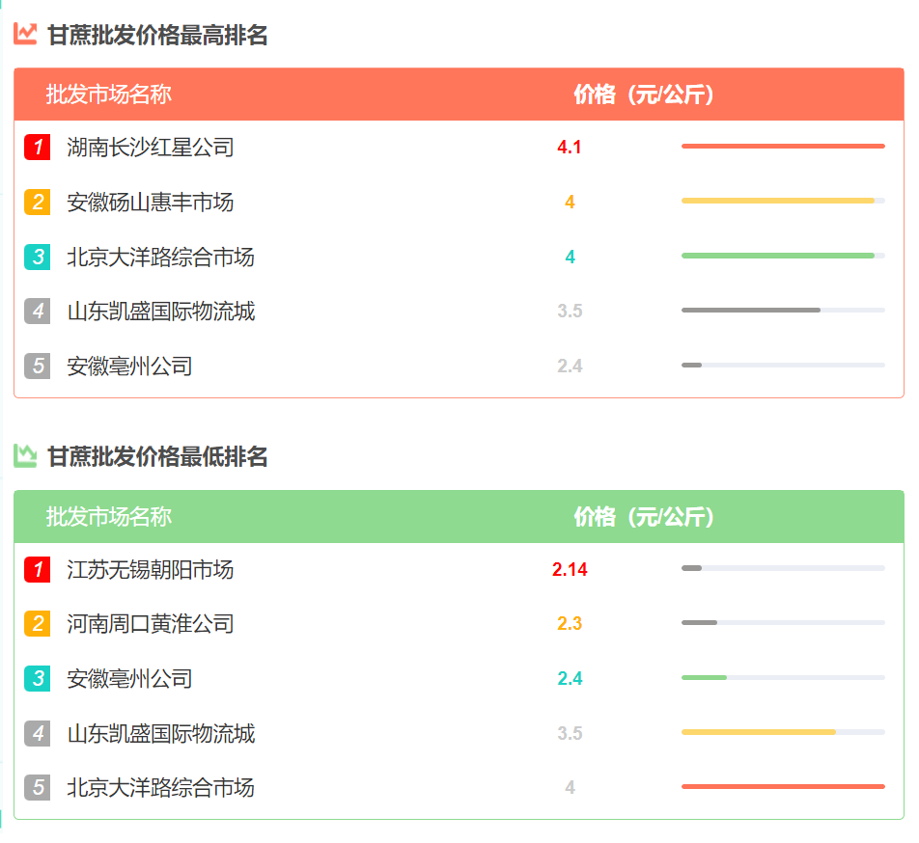The image size is (919, 843).
Task: Click rank 4 badge beside 山东凯盛国际物流城 in highest ranking
Action: [37, 311]
